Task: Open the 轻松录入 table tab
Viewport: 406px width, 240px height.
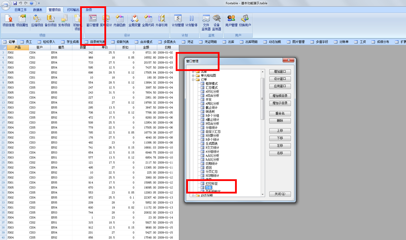Action: tap(46, 42)
